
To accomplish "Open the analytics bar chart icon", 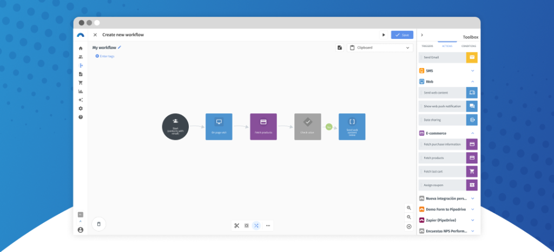I will 81,91.
